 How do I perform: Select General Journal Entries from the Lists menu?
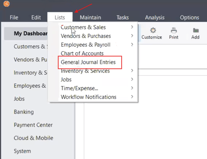(x=88, y=62)
